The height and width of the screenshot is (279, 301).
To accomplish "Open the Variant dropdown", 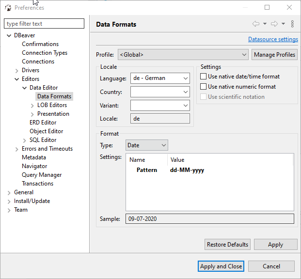I will tap(160, 105).
